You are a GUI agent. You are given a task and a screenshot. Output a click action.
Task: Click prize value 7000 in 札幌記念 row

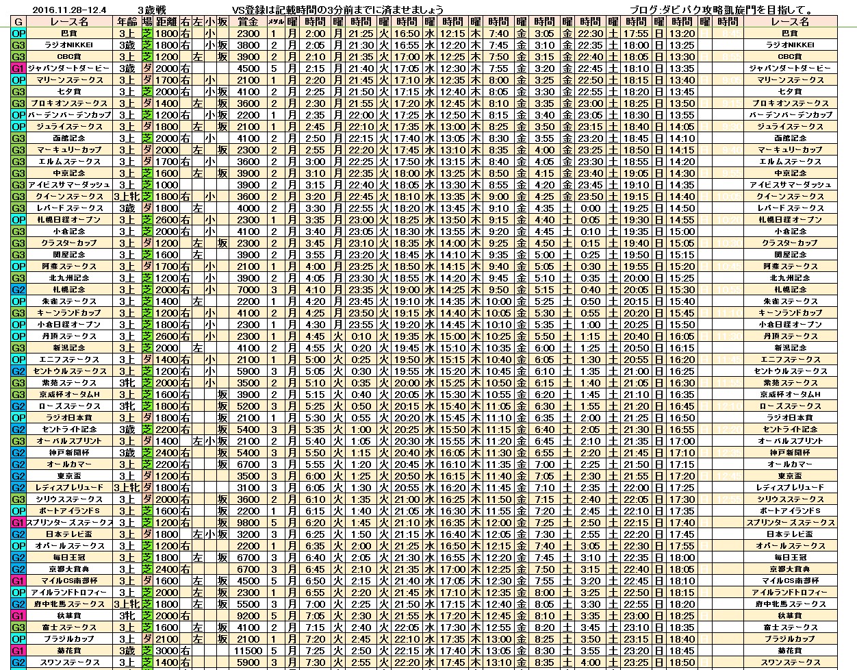click(248, 290)
